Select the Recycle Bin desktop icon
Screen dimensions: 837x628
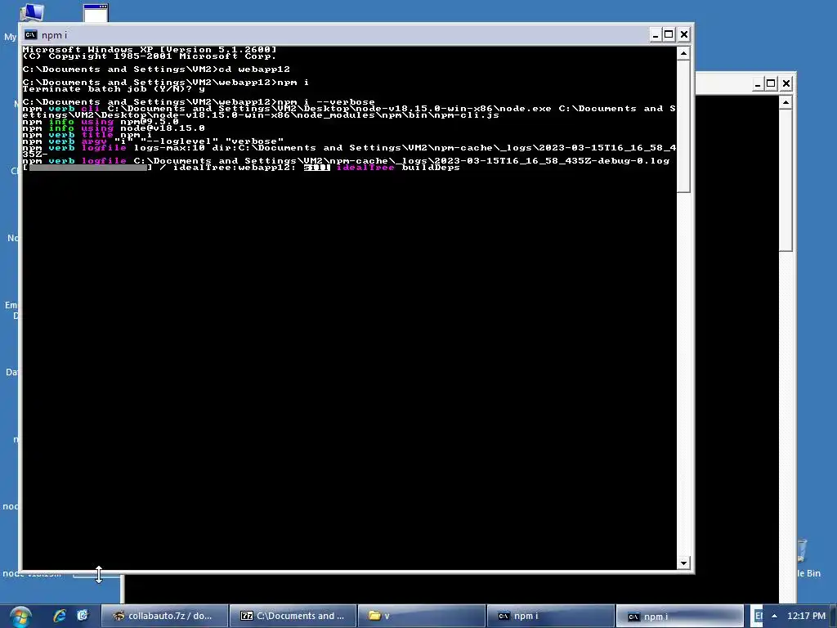802,550
